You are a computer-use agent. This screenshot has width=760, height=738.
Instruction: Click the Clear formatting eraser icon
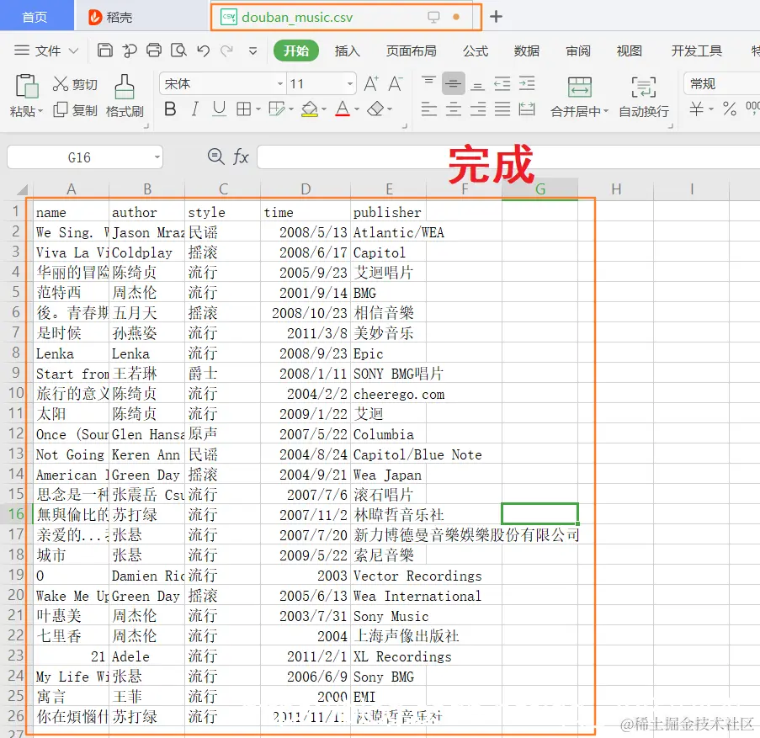coord(375,109)
